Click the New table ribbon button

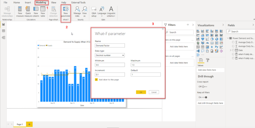(x=43, y=12)
